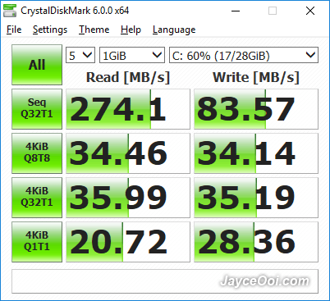330x301 pixels.
Task: Select the Seq read result 274.1
Action: (128, 109)
